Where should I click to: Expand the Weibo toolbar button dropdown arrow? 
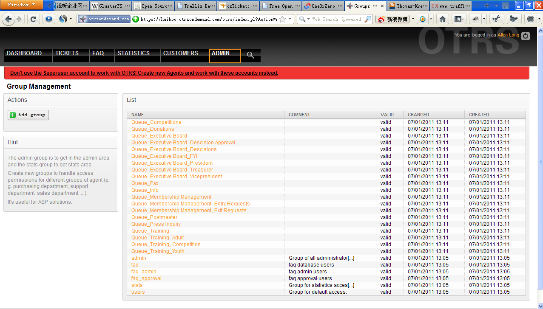[x=412, y=19]
